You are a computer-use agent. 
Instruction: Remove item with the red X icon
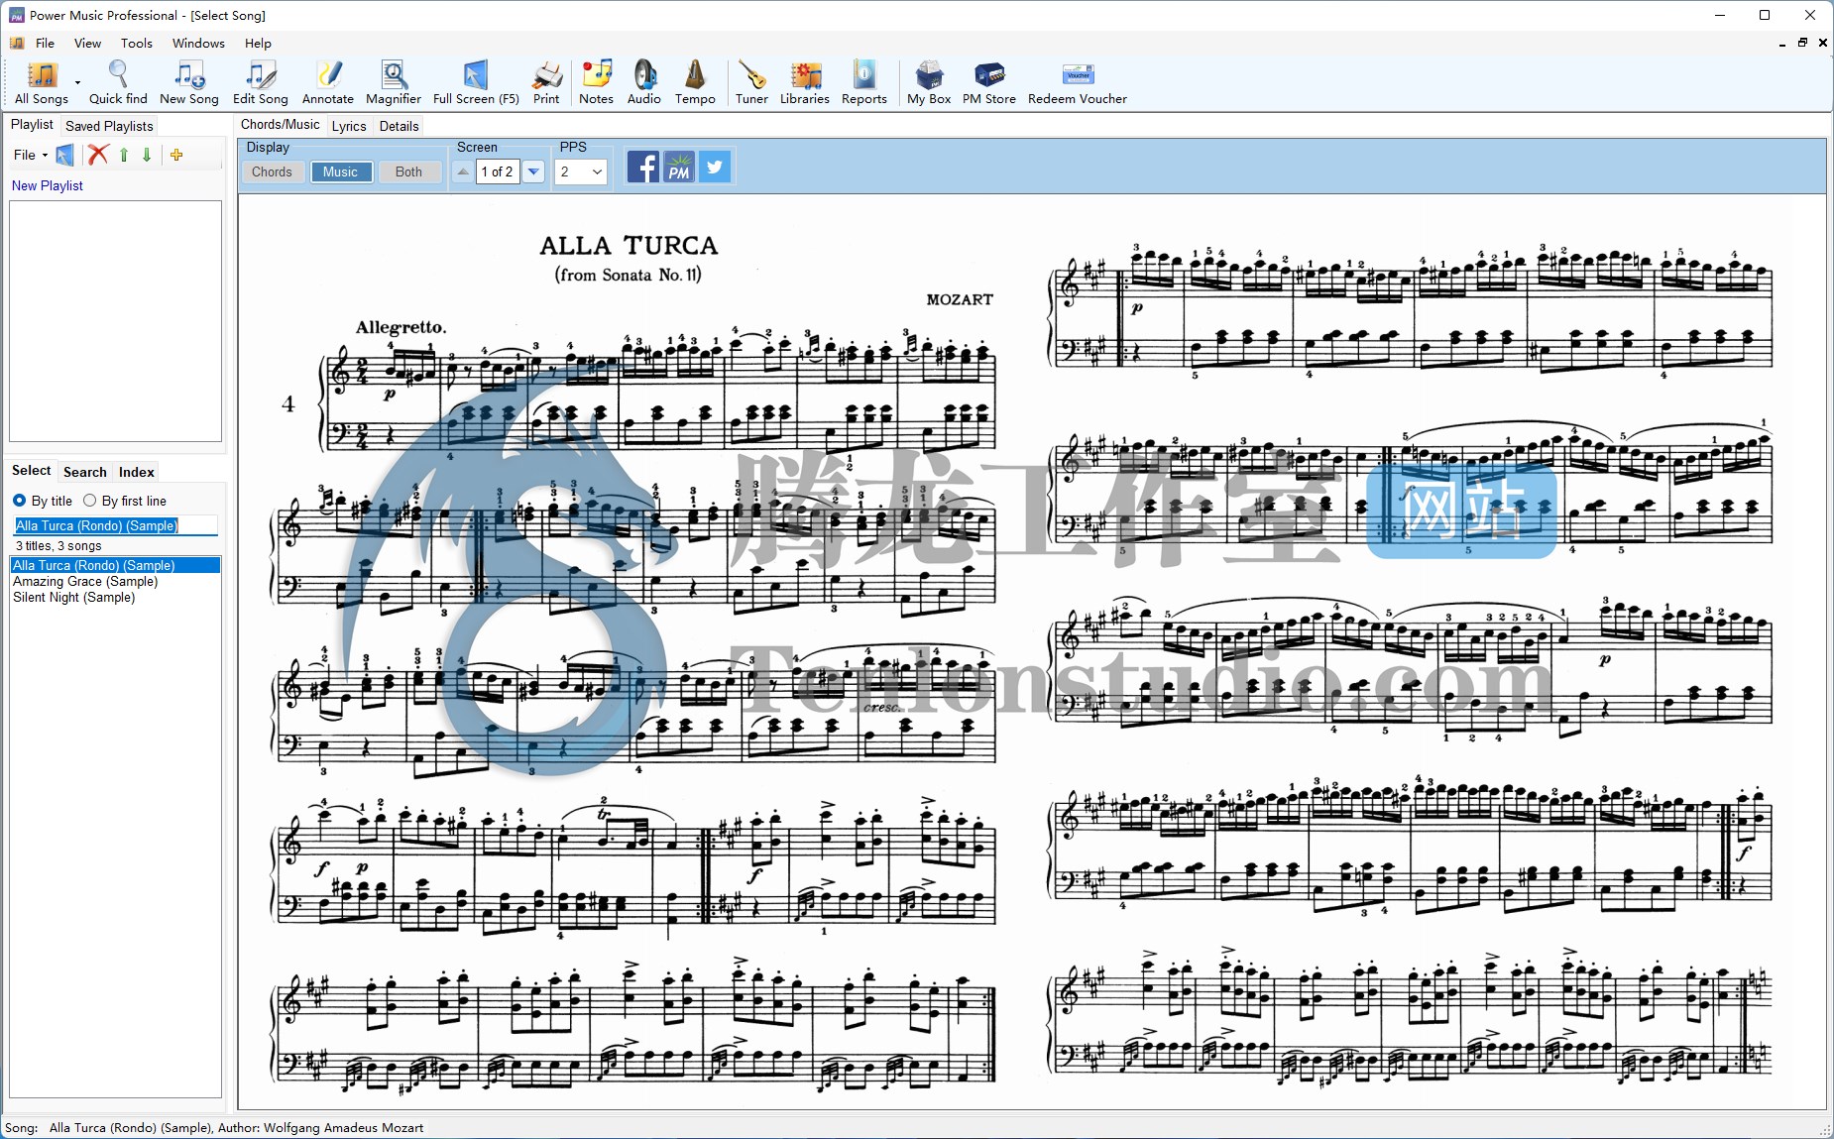coord(97,155)
